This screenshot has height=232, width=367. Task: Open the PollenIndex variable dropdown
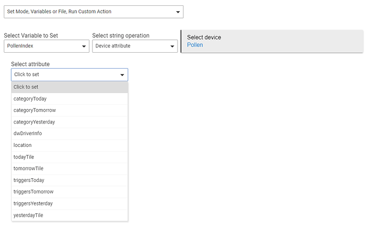46,46
